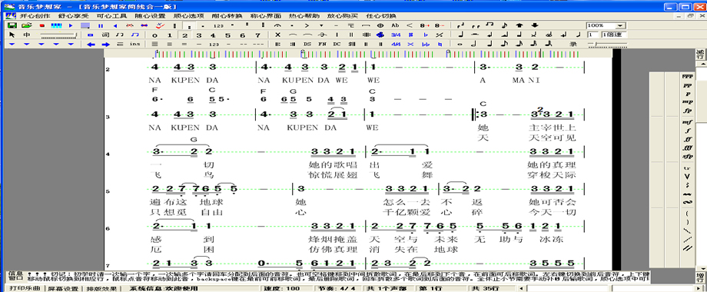This screenshot has width=707, height=292.
Task: Click the green save disk icon
Action: point(12,25)
